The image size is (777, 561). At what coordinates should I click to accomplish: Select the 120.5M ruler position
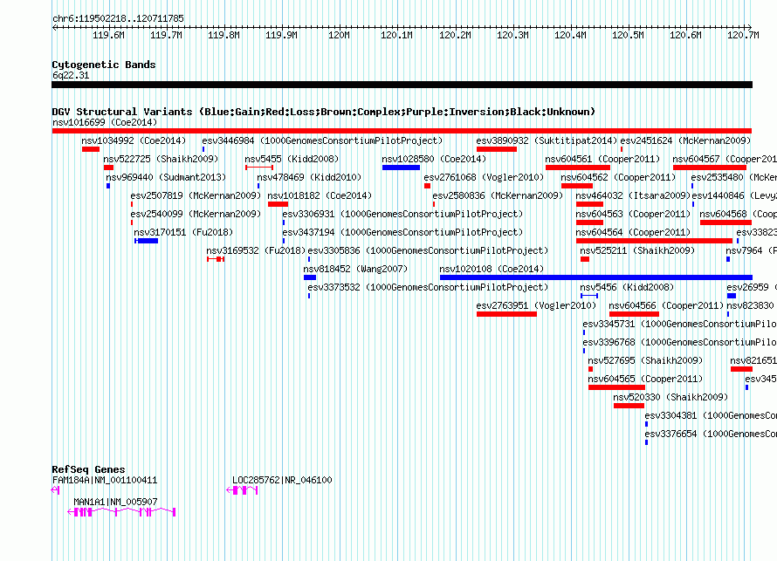tap(628, 35)
